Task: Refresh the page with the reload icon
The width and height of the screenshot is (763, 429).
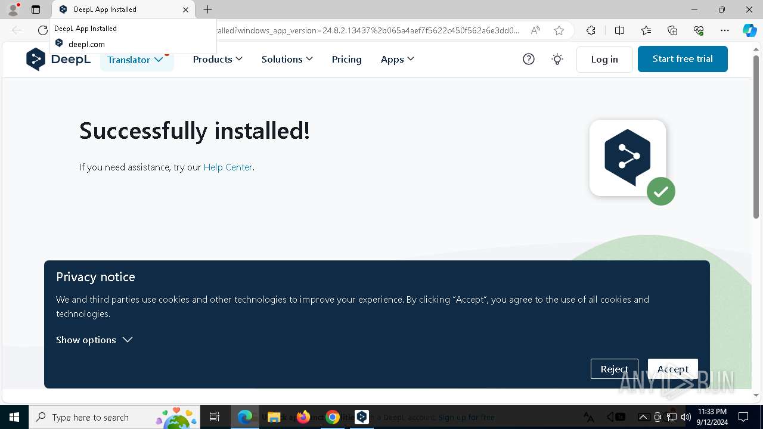Action: click(42, 30)
